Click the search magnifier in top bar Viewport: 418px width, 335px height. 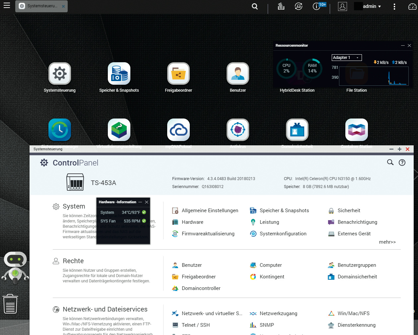tap(255, 6)
